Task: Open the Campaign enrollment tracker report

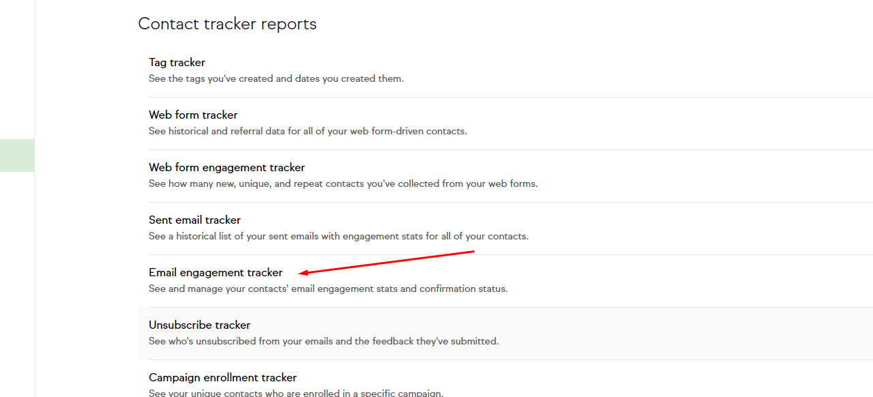Action: 222,378
